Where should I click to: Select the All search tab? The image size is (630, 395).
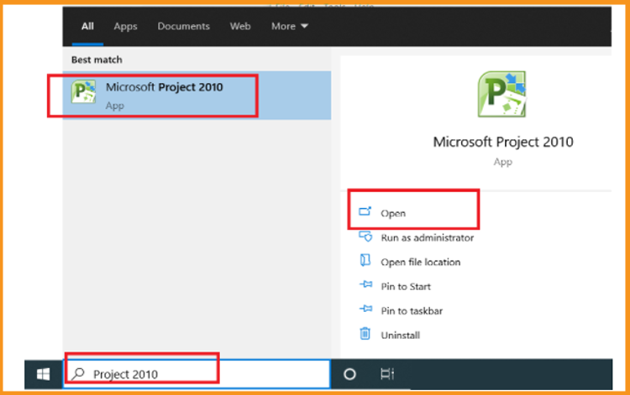pos(87,27)
